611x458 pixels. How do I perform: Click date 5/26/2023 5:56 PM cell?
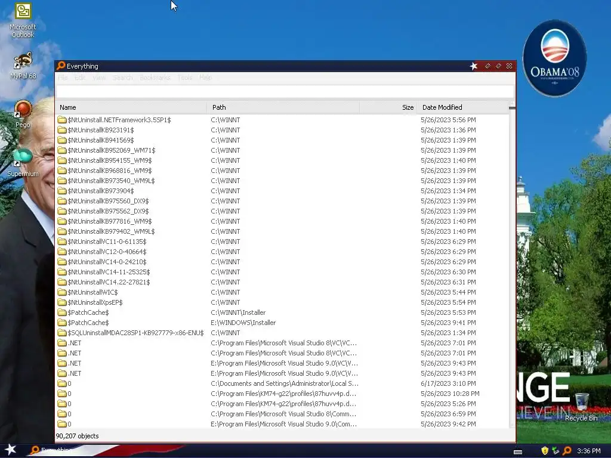click(x=448, y=120)
